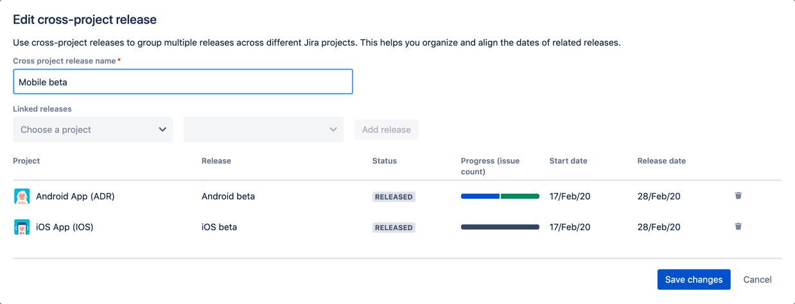Open the Choose a project dropdown
Screen dimensions: 795x304
[x=93, y=130]
